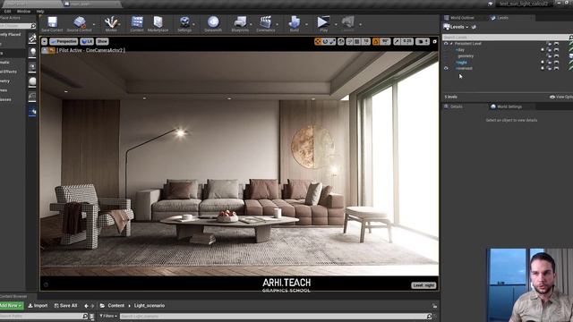Switch to the Details tab
The width and height of the screenshot is (573, 322).
pyautogui.click(x=457, y=106)
